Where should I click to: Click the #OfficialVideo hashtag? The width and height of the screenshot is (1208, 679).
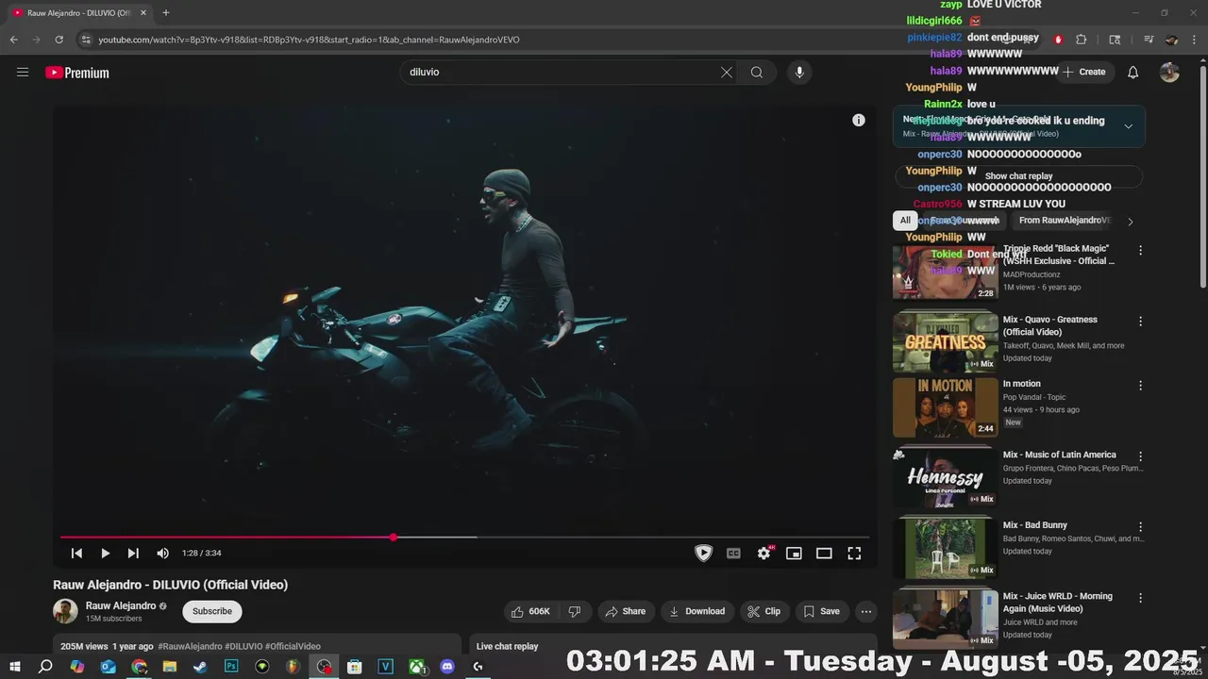click(293, 646)
